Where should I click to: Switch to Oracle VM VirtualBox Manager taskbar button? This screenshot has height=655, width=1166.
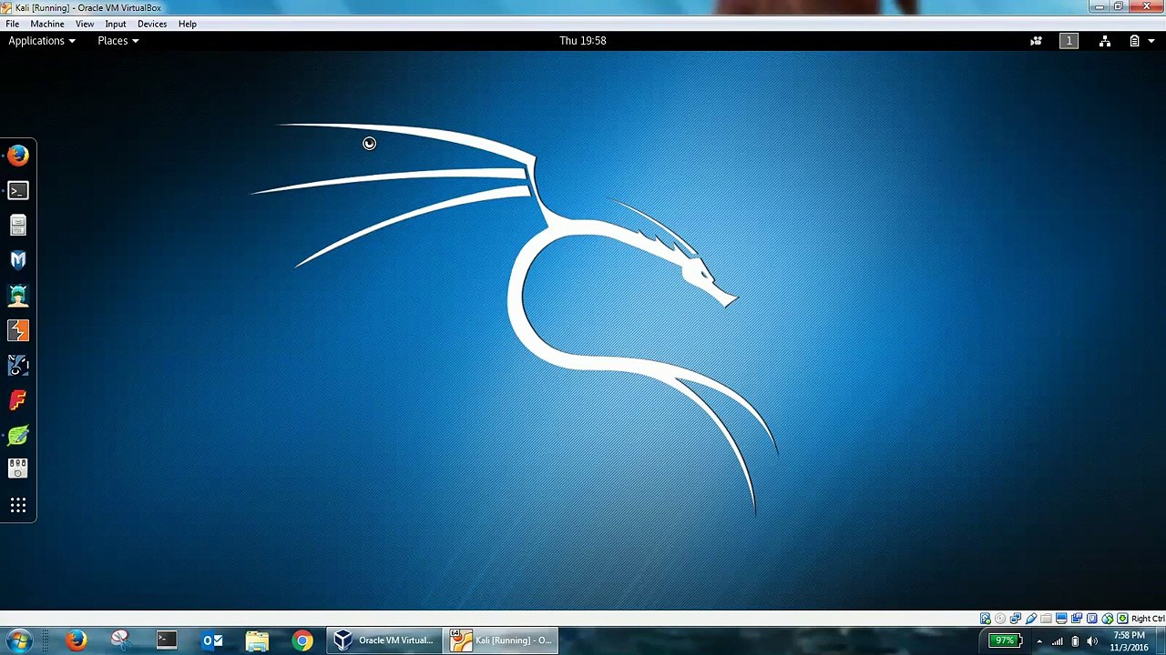click(x=384, y=640)
